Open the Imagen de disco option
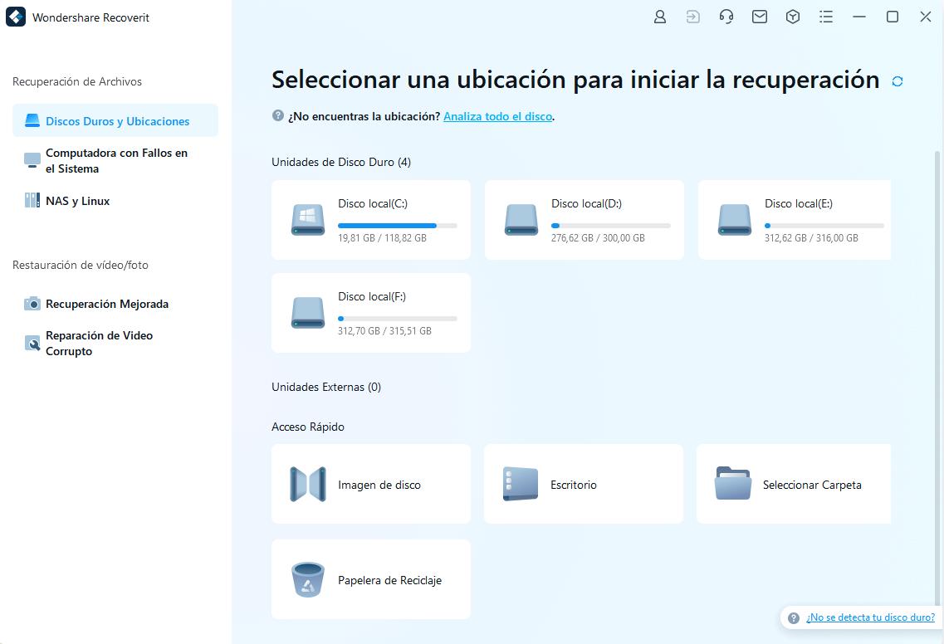The width and height of the screenshot is (944, 644). [x=370, y=484]
